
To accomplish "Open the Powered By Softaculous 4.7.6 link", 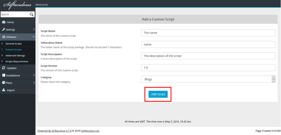I will click(55, 131).
